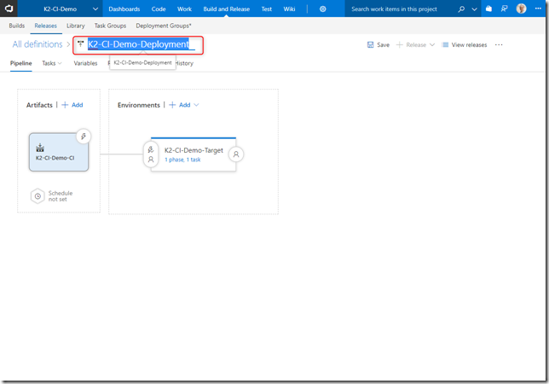Click the search work items field
This screenshot has width=549, height=384.
pos(399,9)
